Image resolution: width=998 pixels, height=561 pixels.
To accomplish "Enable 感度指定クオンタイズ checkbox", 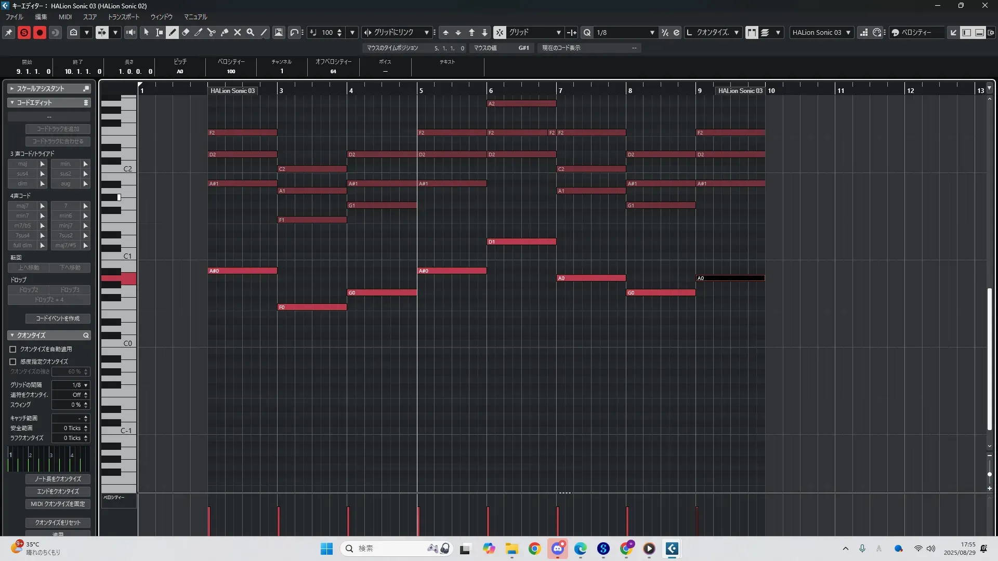I will coord(13,362).
